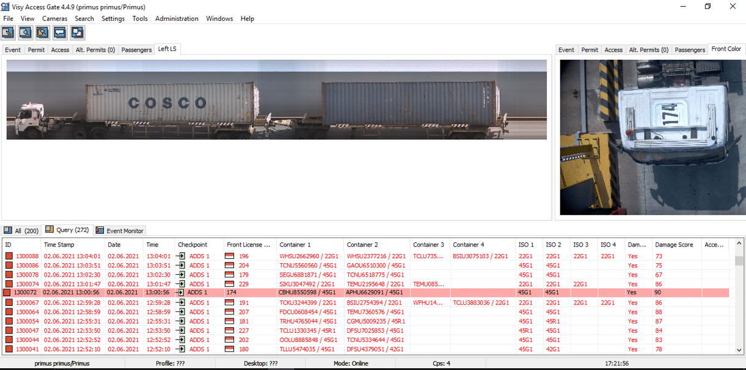Open Passengers tab beside the Left LS tab
746x370 pixels.
click(136, 50)
